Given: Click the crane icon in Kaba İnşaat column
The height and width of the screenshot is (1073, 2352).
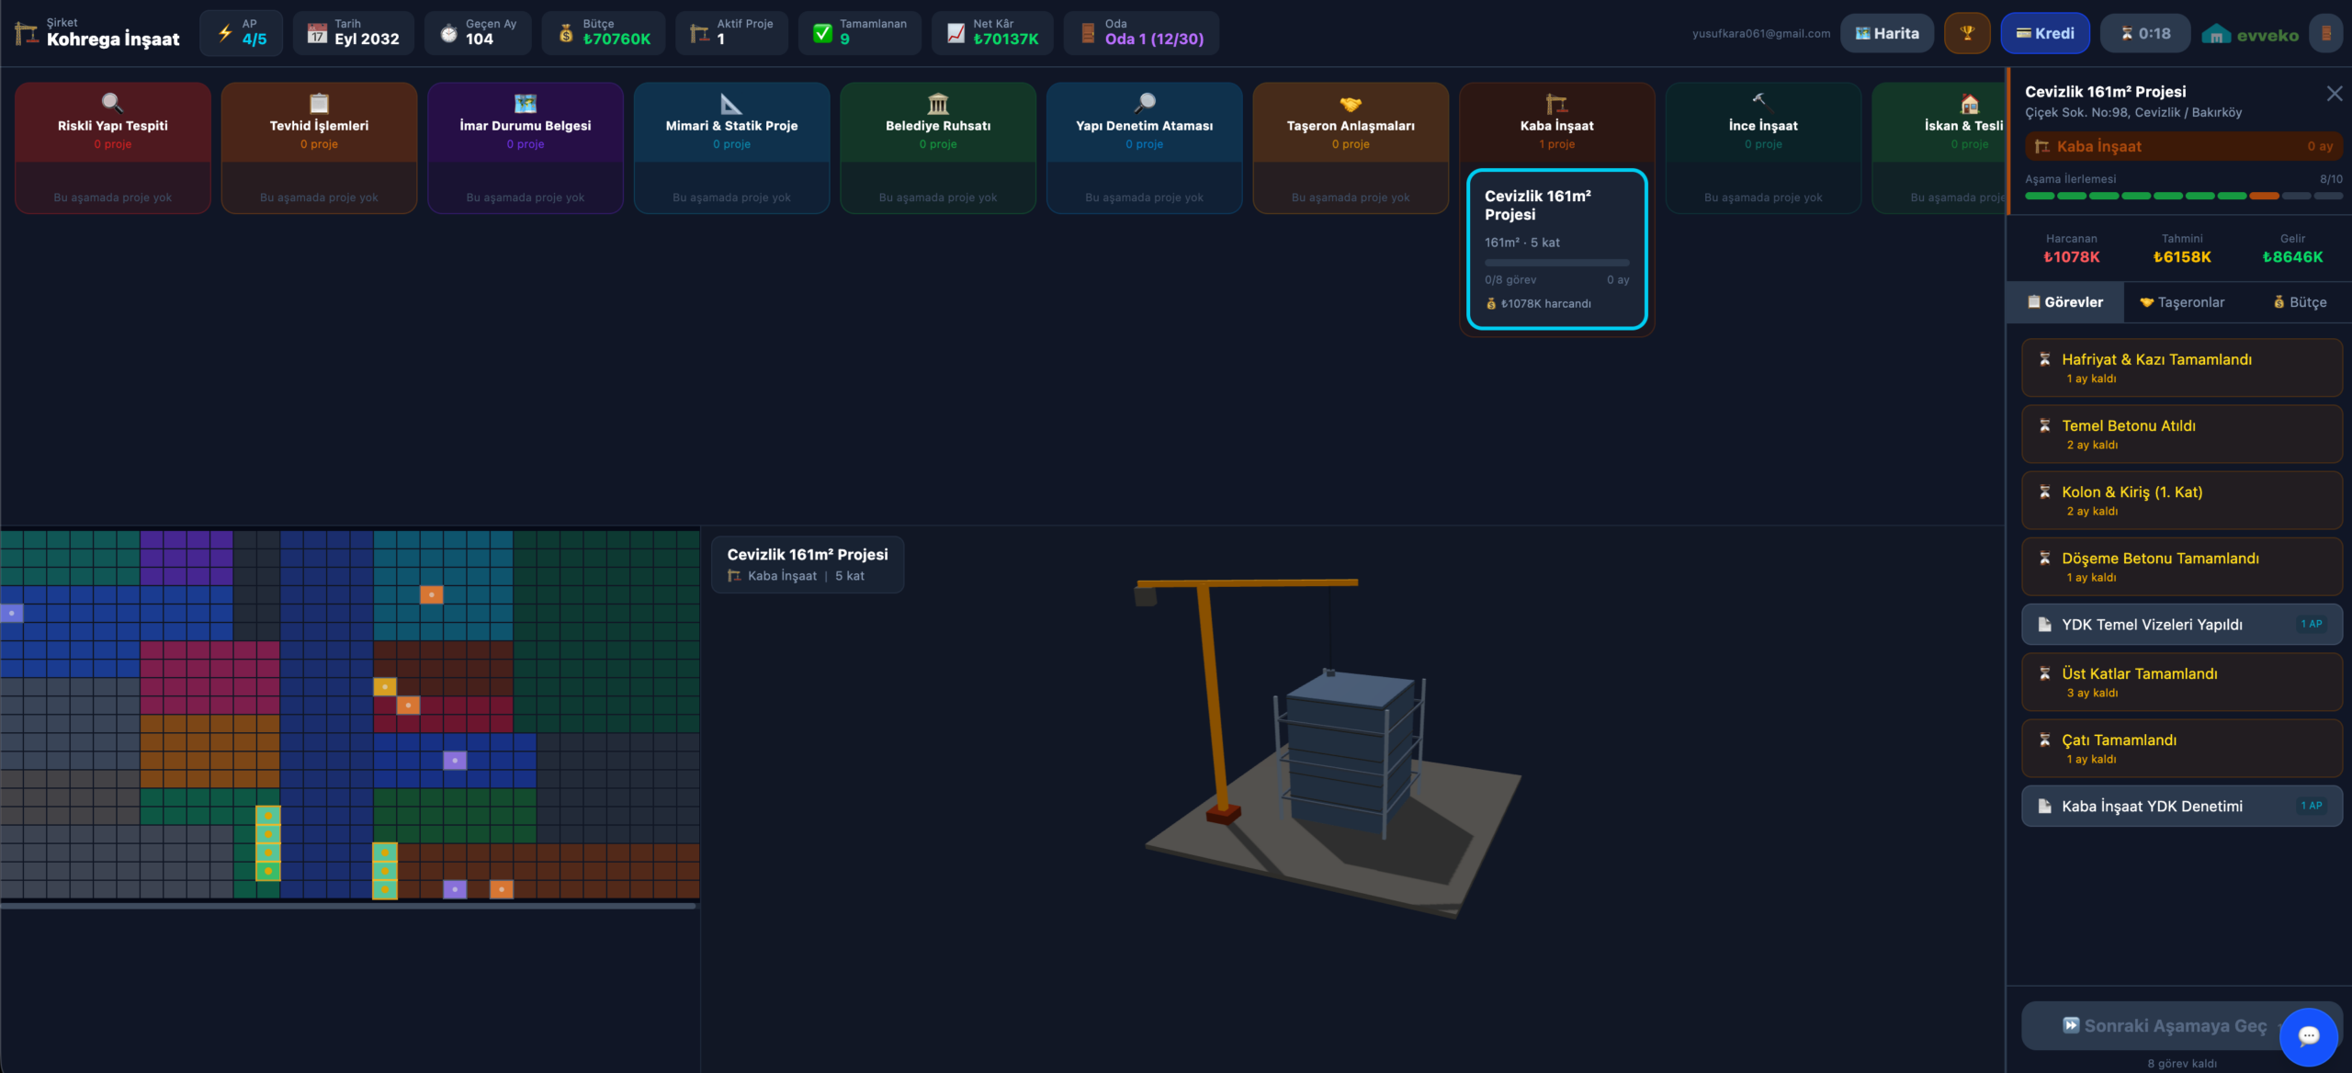Looking at the screenshot, I should coord(1555,104).
